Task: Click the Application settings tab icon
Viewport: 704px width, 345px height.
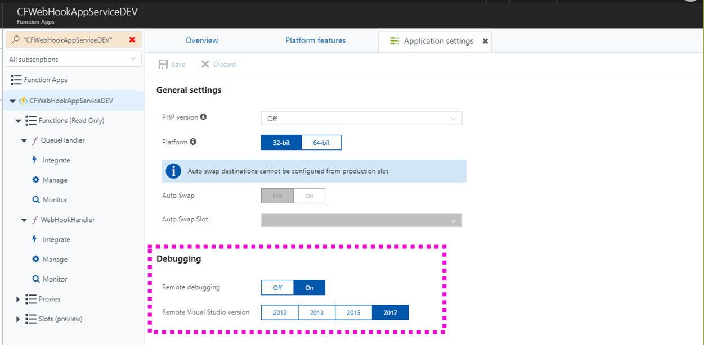Action: click(394, 41)
